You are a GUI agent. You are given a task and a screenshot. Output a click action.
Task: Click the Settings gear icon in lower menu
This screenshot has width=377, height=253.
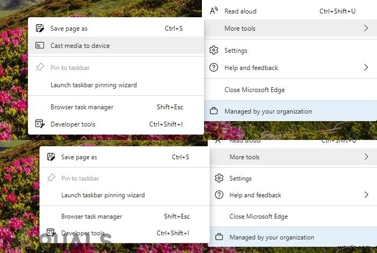point(219,178)
